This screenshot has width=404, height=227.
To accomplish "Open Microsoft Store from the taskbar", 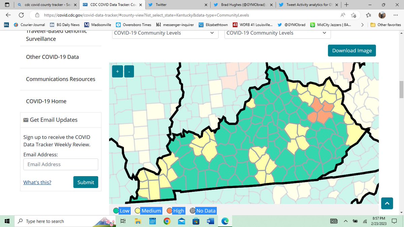I will pyautogui.click(x=196, y=221).
